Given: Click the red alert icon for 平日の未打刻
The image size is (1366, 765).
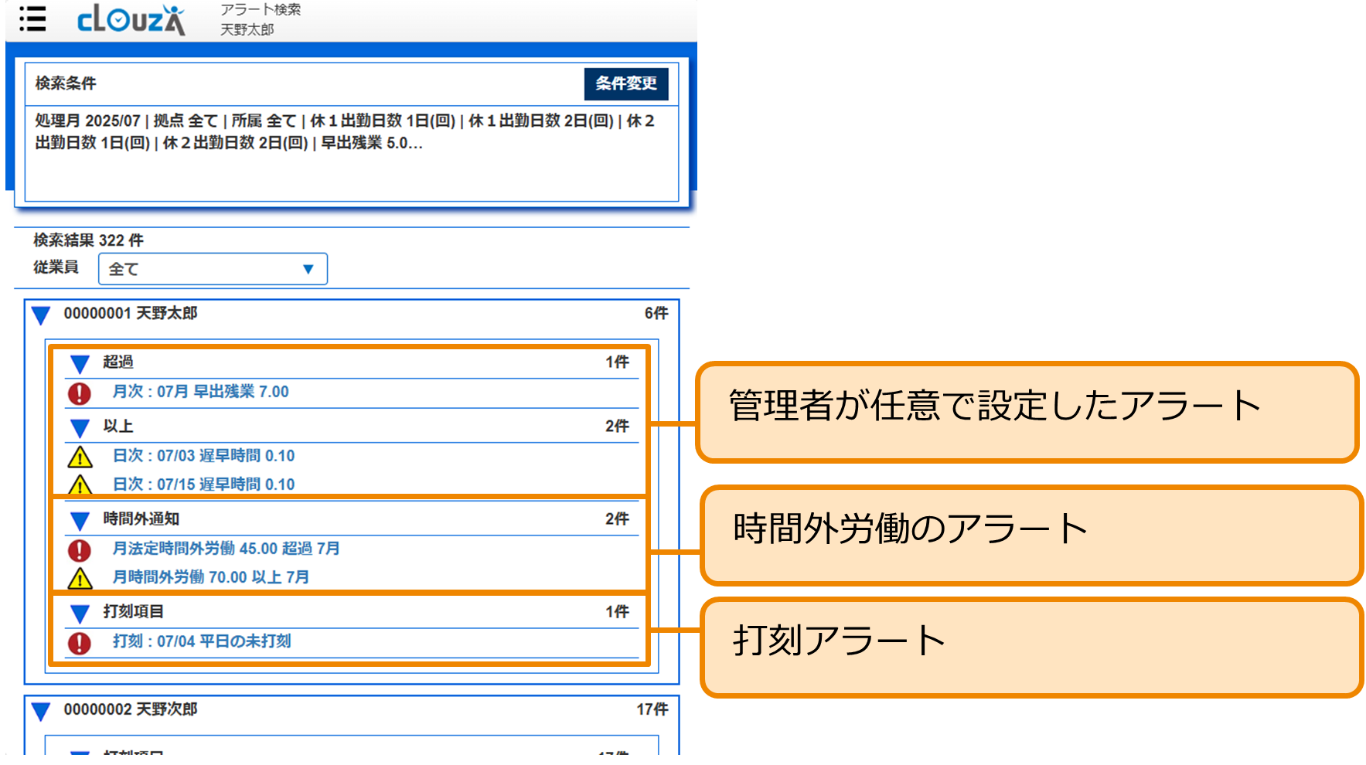Looking at the screenshot, I should (x=78, y=641).
